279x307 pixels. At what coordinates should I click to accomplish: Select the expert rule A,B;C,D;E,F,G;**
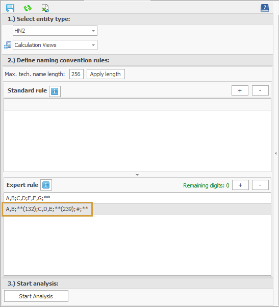click(137, 198)
